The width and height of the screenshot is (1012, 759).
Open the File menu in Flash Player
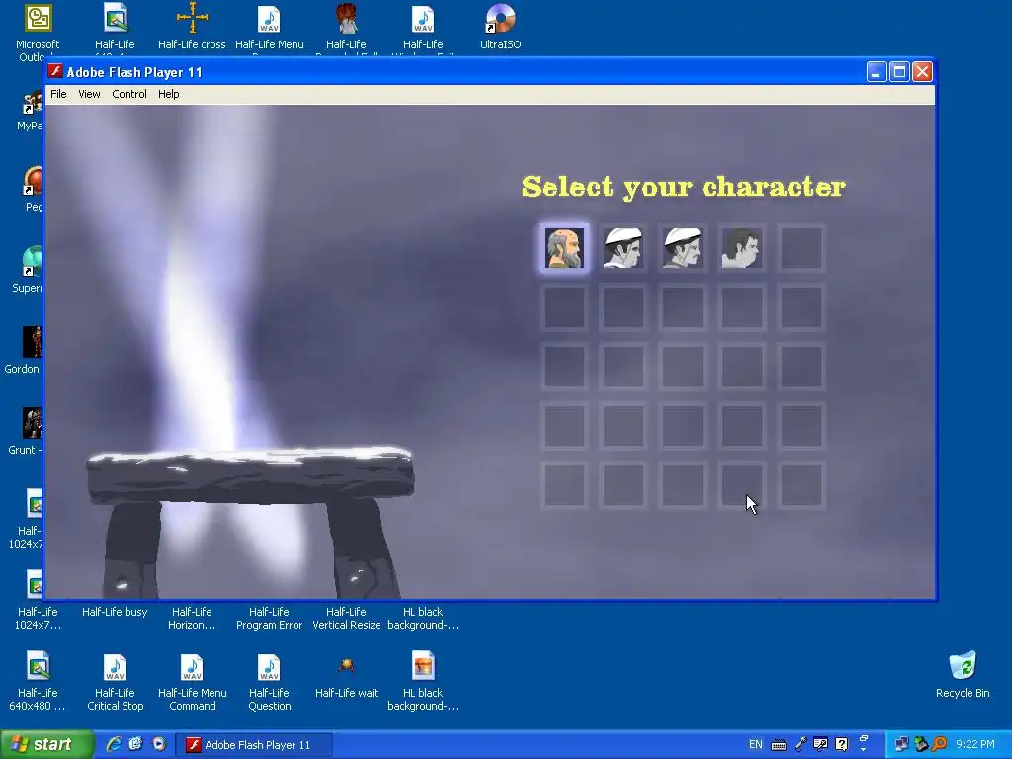pos(58,94)
